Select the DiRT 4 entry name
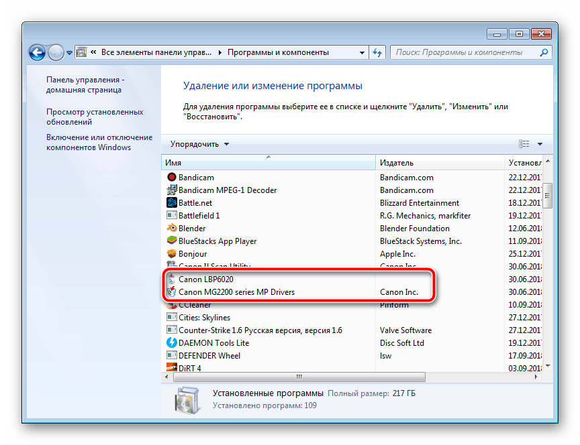 point(190,368)
